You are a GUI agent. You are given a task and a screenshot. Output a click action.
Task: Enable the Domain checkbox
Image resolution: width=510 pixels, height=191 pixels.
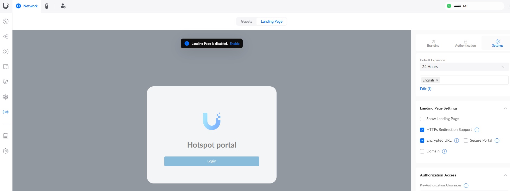click(x=422, y=151)
